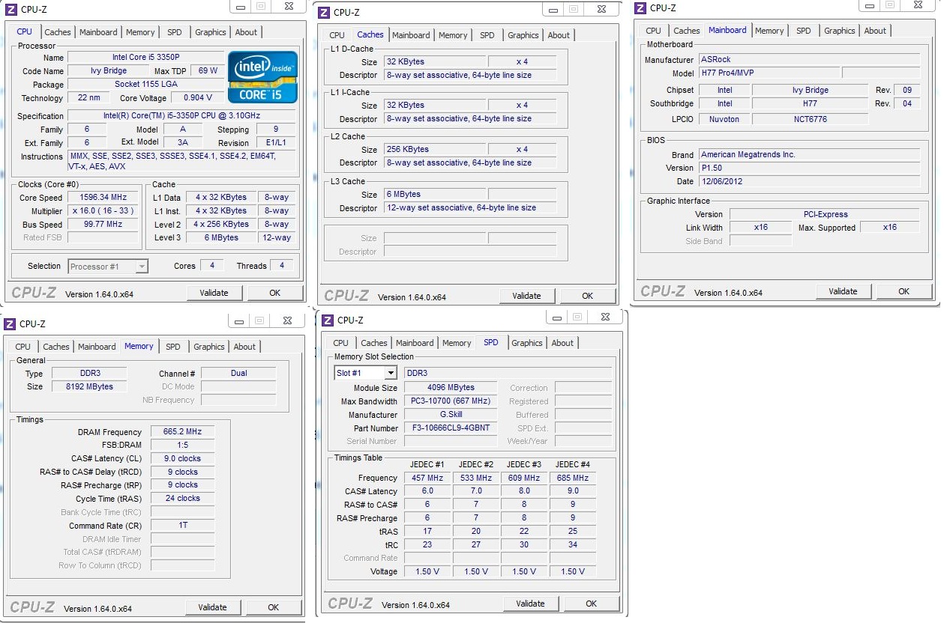944x629 pixels.
Task: Click the Multiplier value 'x 16.0 ( 16 - 33 )'
Action: click(x=103, y=211)
